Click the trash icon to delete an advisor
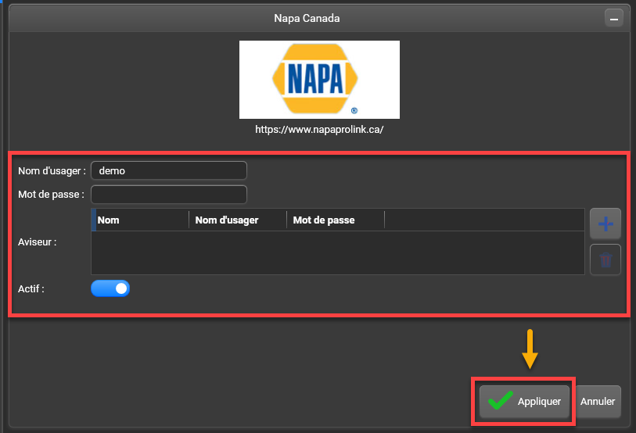Image resolution: width=636 pixels, height=433 pixels. (605, 259)
